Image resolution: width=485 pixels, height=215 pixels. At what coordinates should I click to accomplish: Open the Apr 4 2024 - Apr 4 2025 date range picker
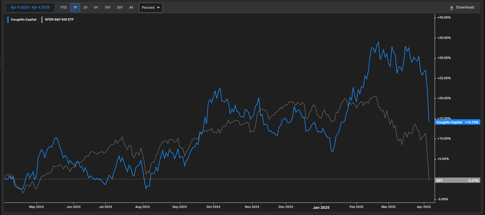30,7
